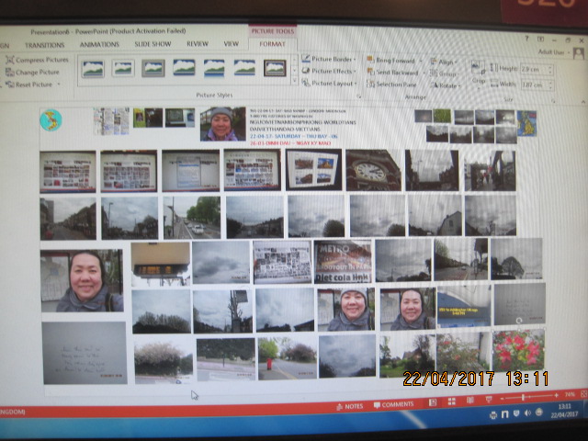
Task: Open the Send Backward dropdown arrow
Action: click(424, 73)
